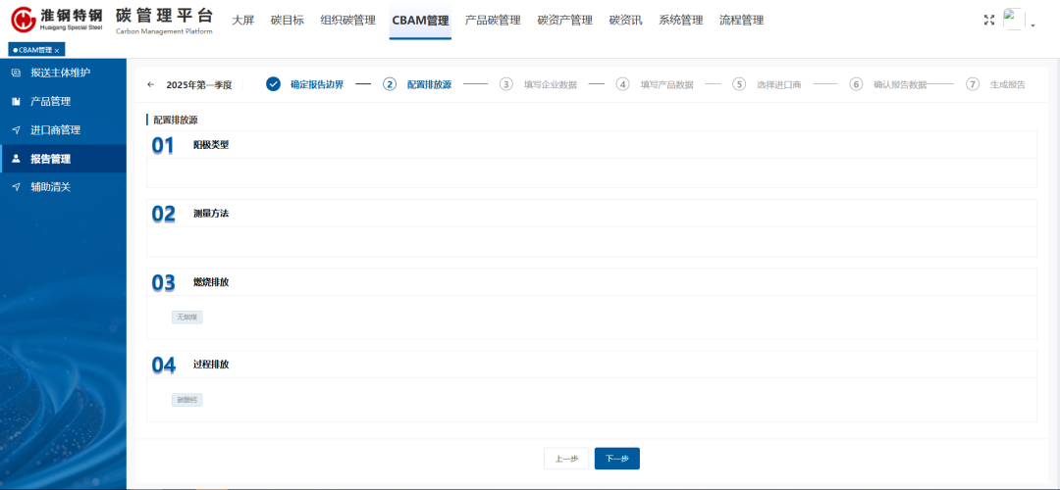Click the 02 section number
1060x490 pixels.
click(164, 214)
